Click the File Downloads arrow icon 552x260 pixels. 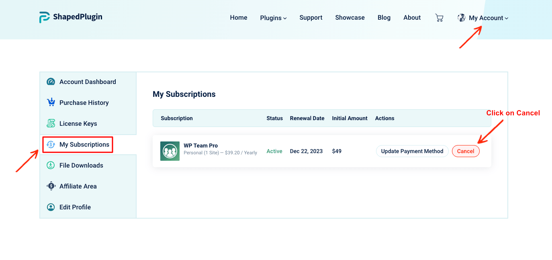[x=51, y=165]
